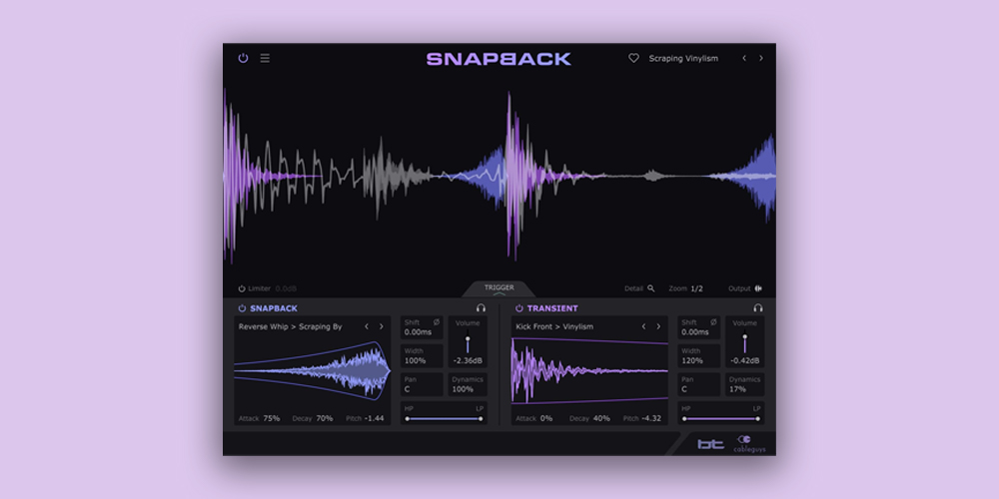
Task: Open the Scraping Vinylism preset selector
Action: [x=683, y=58]
